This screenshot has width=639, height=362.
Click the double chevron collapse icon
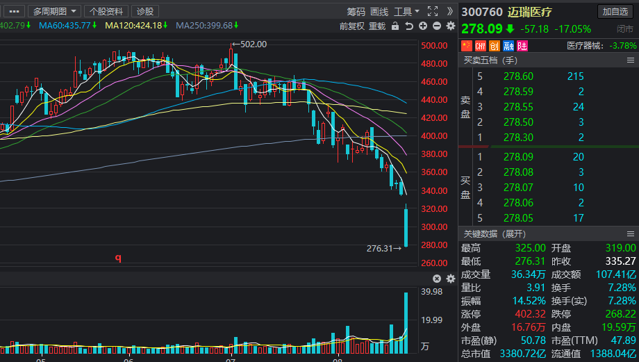click(x=449, y=11)
